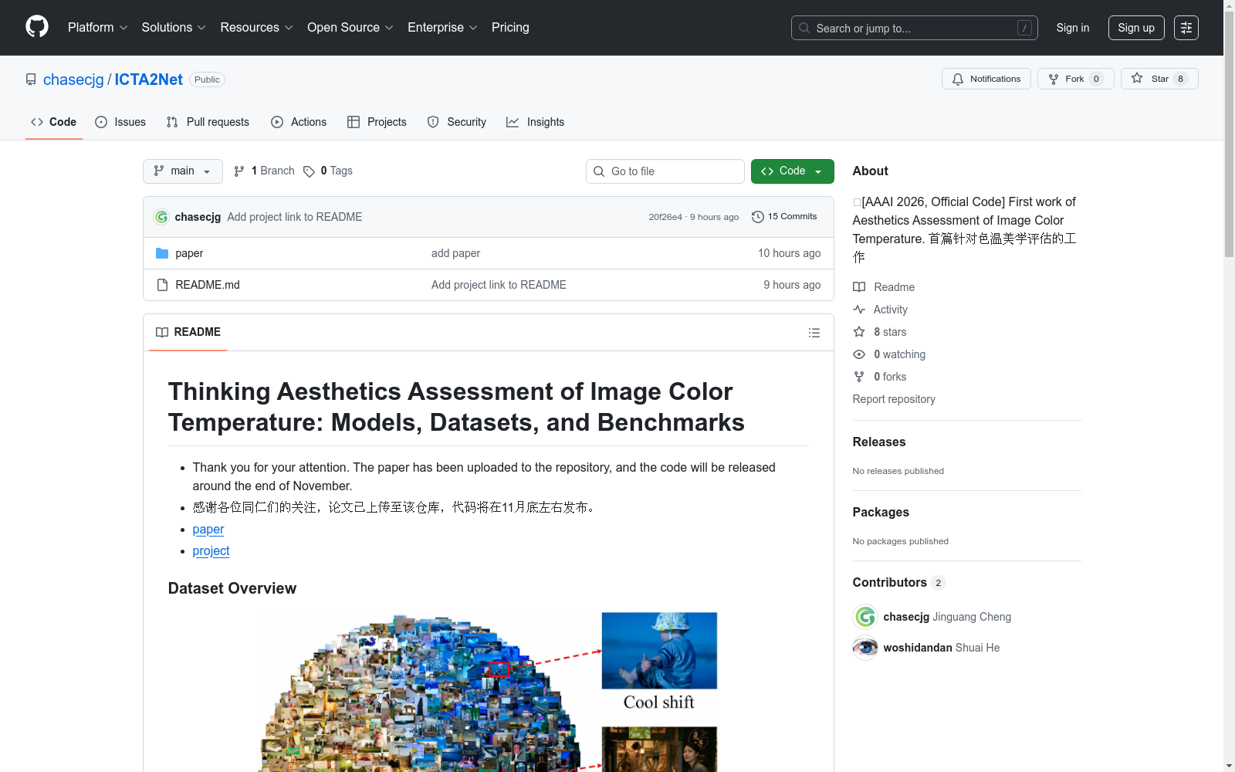
Task: Fork the repository
Action: 1076,79
